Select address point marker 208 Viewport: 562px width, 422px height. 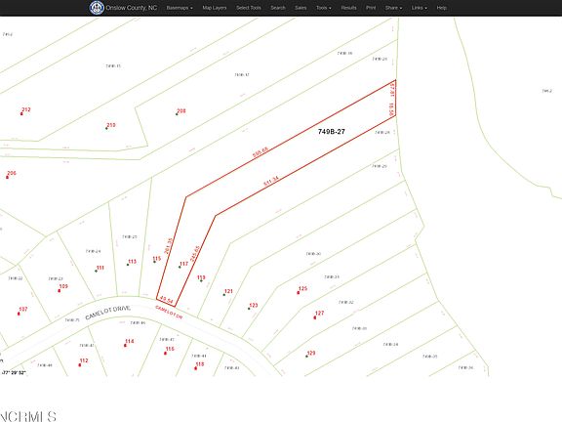(177, 114)
